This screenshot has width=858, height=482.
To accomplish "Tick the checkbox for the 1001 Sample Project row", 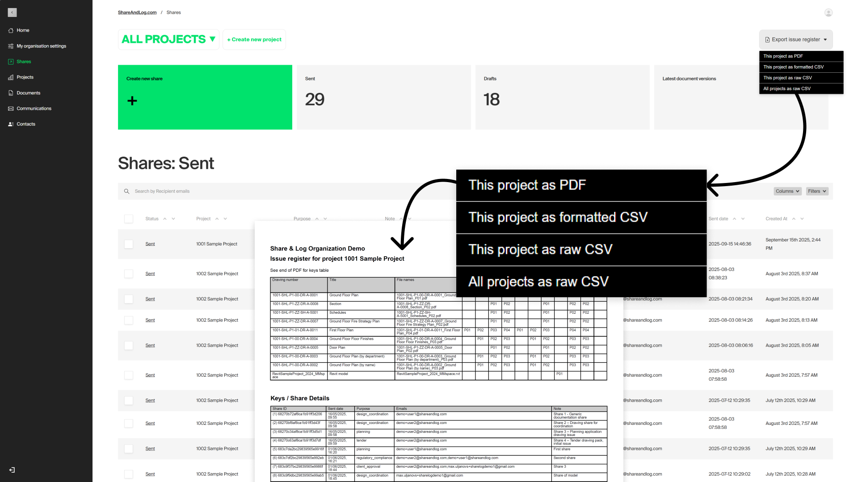I will 129,244.
